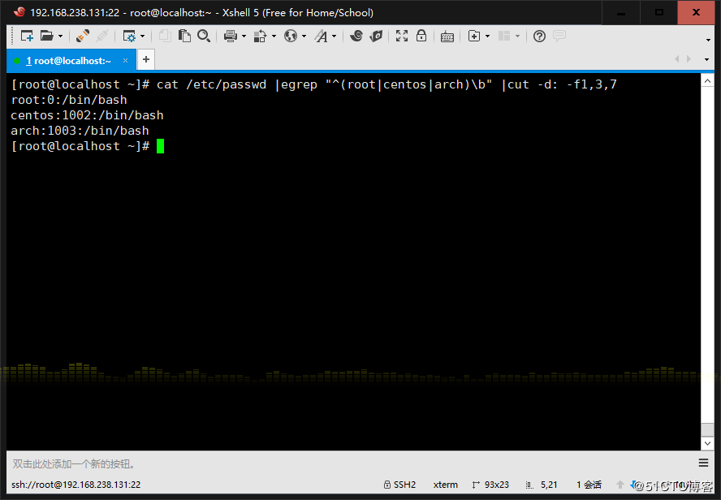Launch Xftp using its toolbar icon

(x=376, y=36)
